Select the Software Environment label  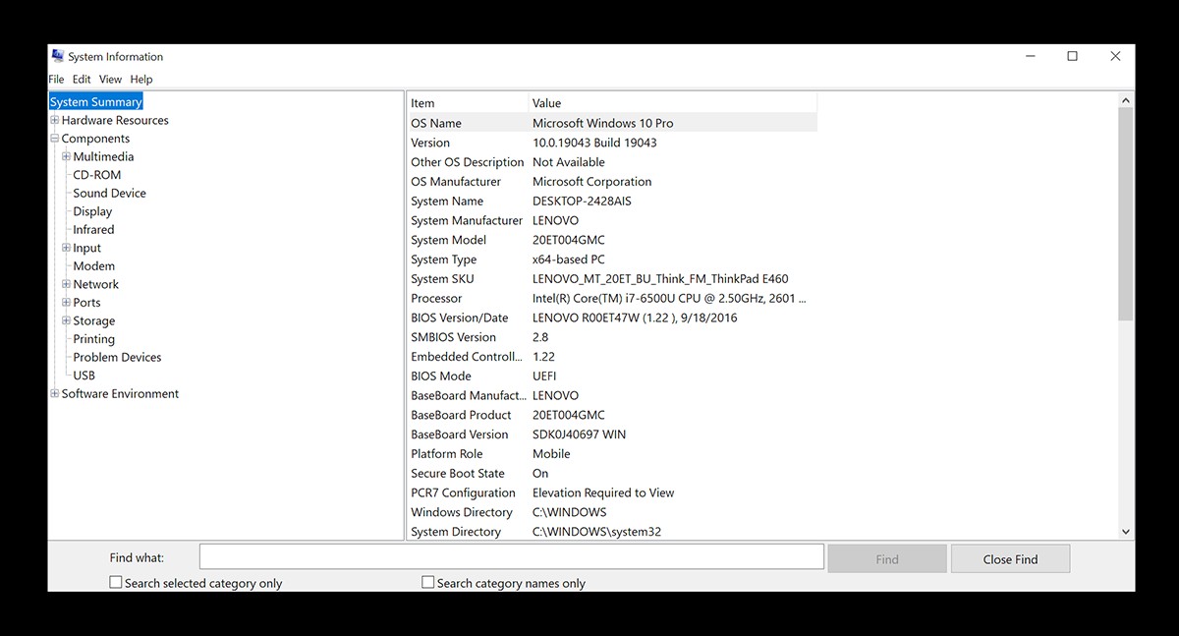120,393
